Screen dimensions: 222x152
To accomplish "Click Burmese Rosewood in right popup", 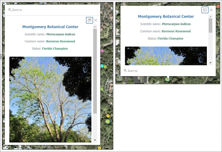I will coord(176,31).
